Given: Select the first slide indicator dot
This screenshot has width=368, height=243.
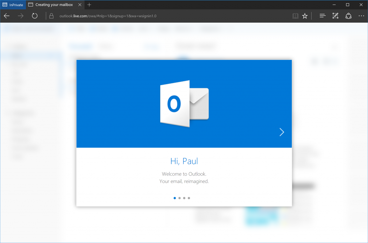Looking at the screenshot, I should tap(175, 198).
